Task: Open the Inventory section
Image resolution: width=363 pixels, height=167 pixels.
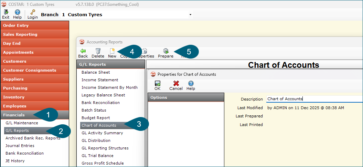Action: (x=35, y=97)
